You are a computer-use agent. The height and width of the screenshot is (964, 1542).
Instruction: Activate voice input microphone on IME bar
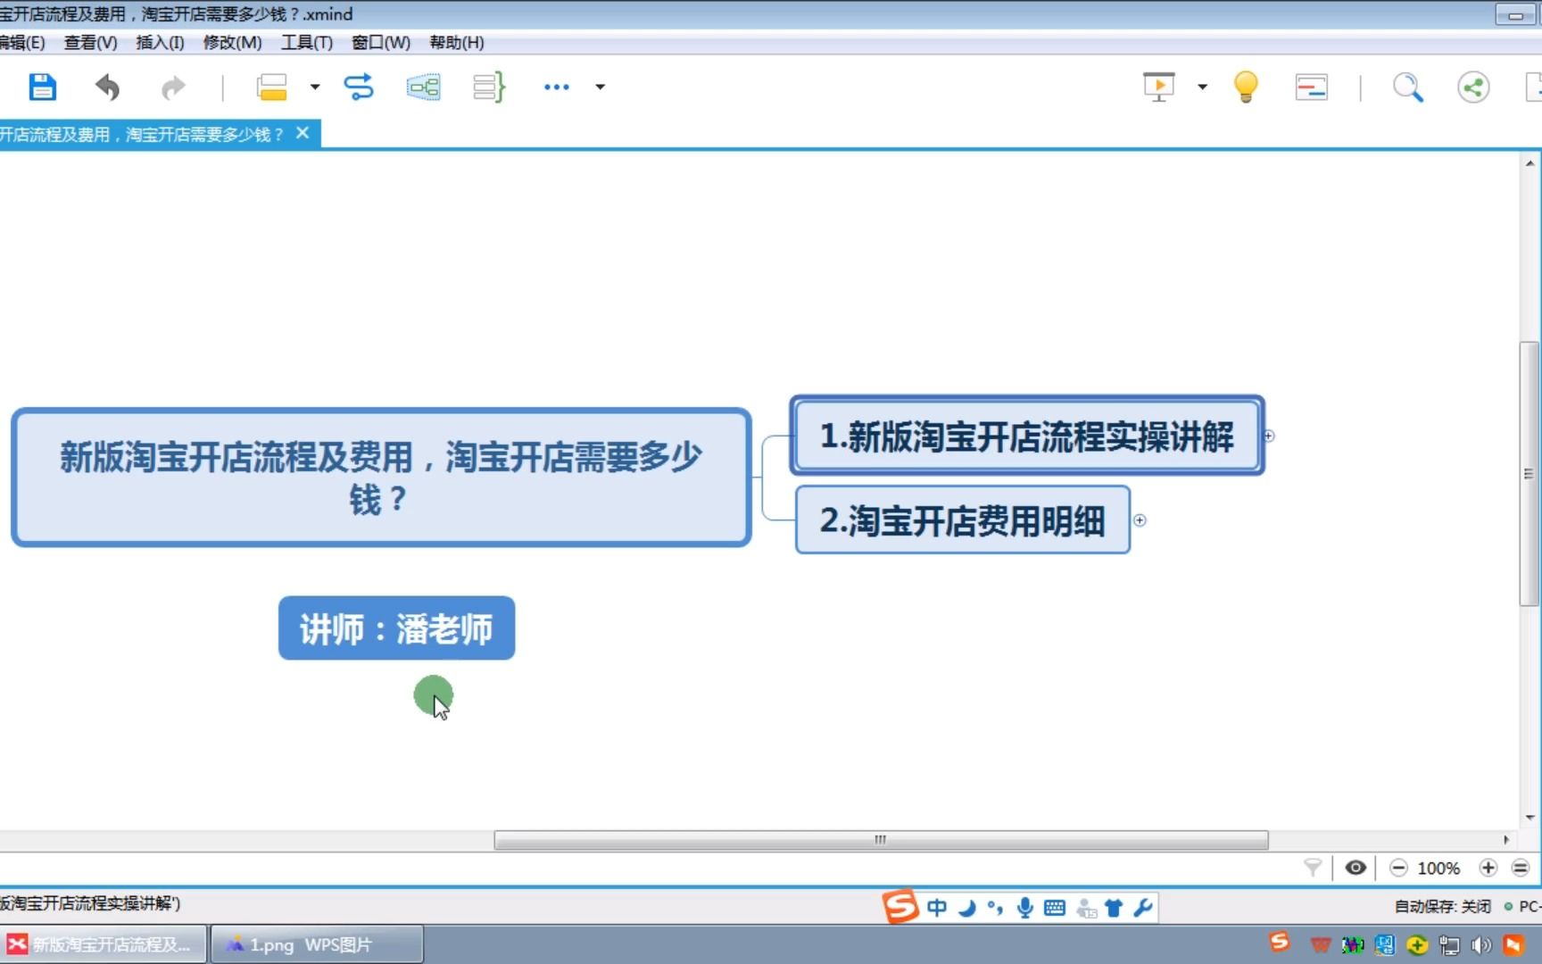point(1025,908)
